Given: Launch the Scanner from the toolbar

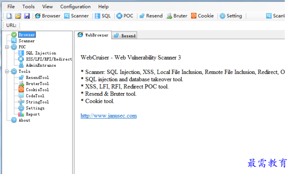Looking at the screenshot, I should coord(76,16).
